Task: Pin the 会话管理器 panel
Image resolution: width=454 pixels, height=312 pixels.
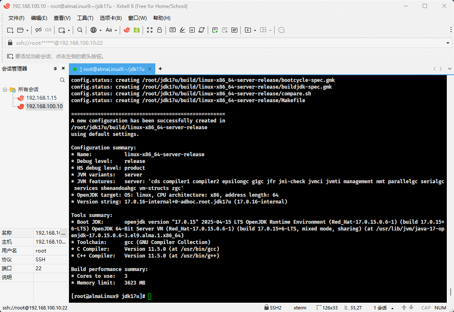Action: 55,68
